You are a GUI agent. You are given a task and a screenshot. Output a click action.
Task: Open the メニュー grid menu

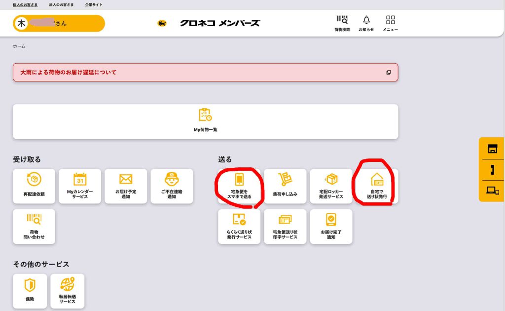pos(391,23)
